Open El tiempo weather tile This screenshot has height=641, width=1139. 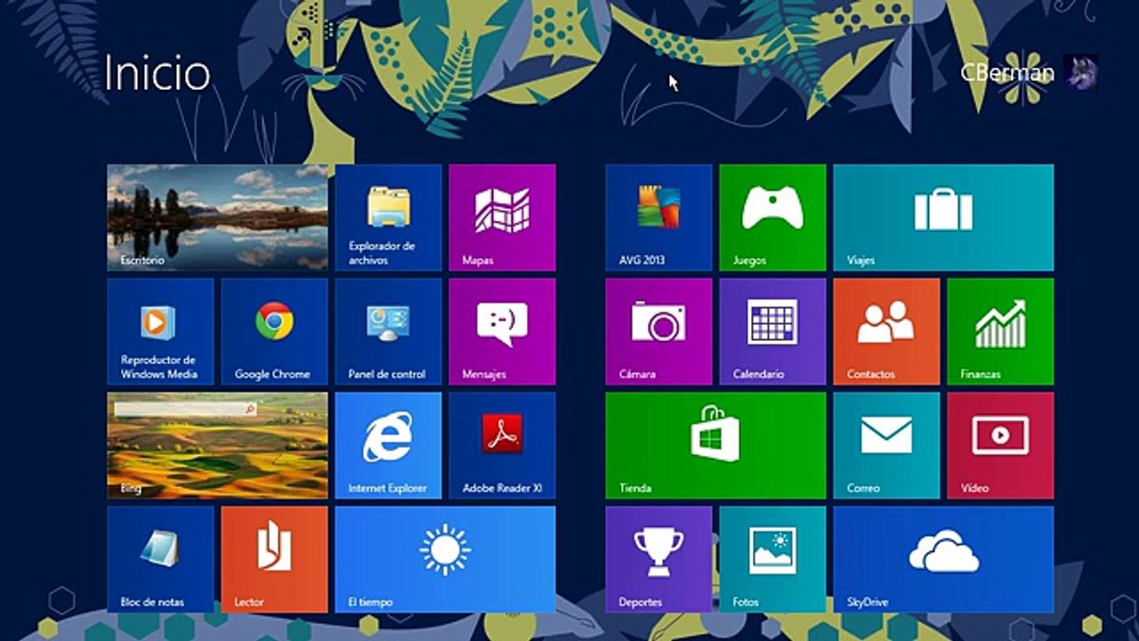click(445, 559)
